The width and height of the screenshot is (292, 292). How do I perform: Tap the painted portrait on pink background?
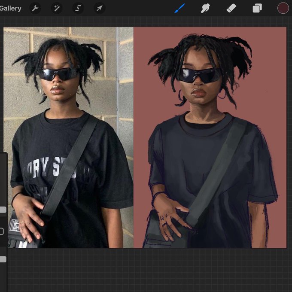[210, 137]
